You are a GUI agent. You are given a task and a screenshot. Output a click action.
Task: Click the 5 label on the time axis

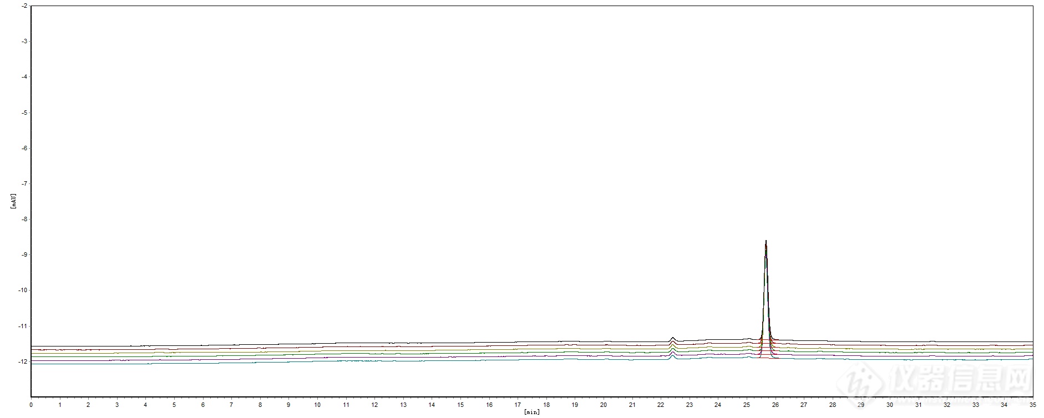[x=174, y=405]
